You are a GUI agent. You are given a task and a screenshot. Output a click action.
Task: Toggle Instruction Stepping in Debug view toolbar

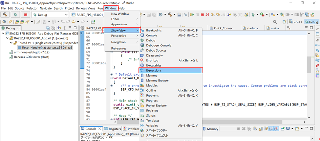tap(59, 28)
